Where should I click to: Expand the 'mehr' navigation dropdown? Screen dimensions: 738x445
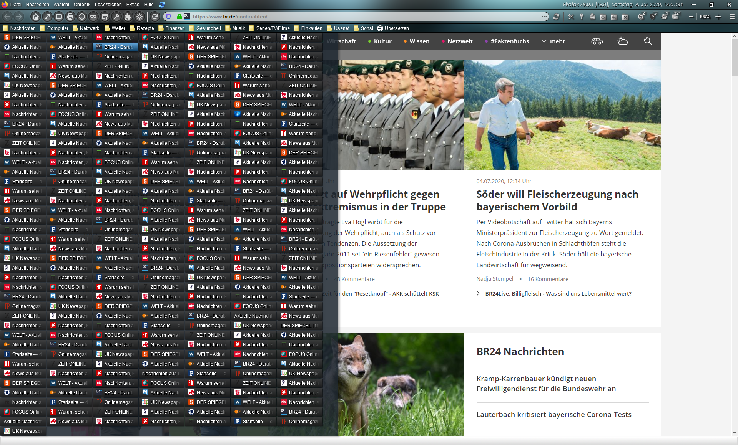[553, 41]
